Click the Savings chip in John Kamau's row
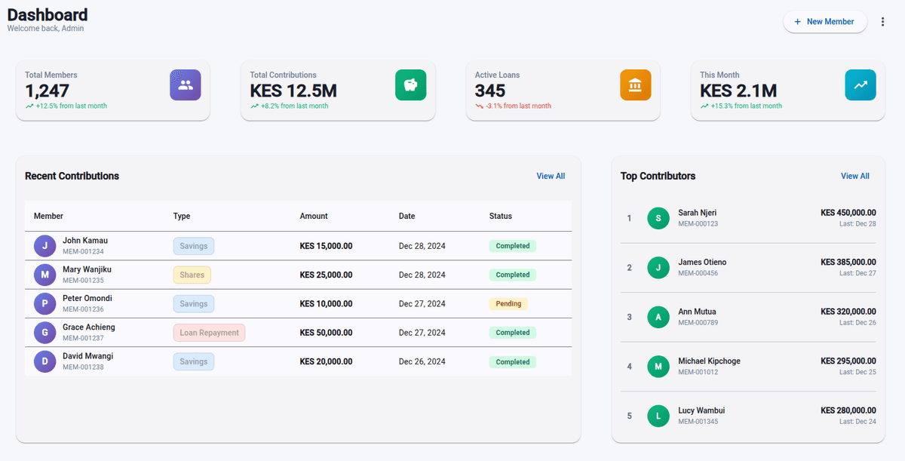905x461 pixels. [194, 246]
